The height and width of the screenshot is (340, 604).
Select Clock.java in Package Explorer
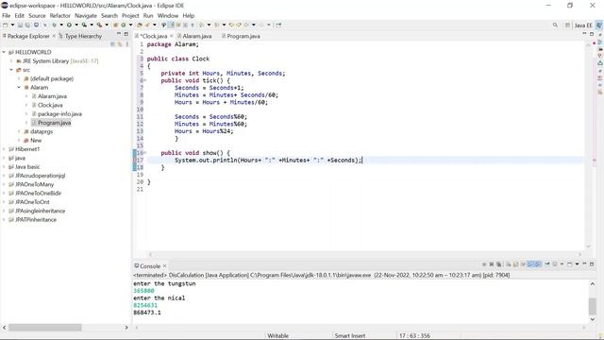50,105
